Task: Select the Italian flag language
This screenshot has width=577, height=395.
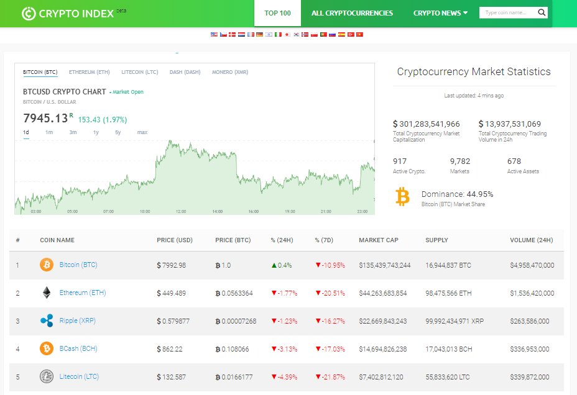Action: click(278, 35)
